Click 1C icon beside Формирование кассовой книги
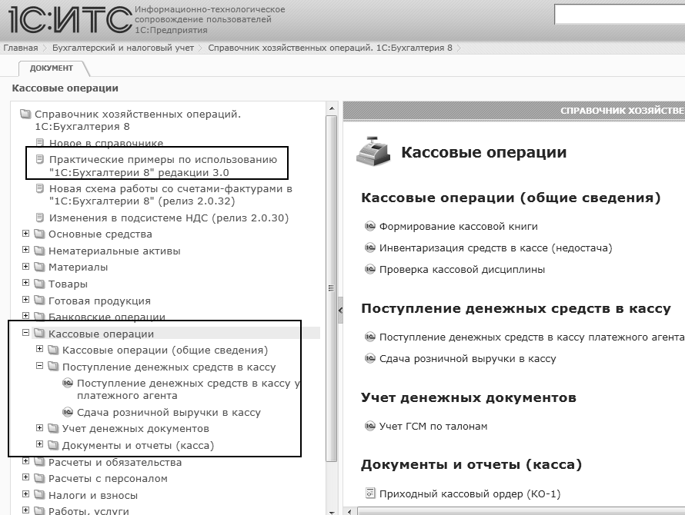The width and height of the screenshot is (685, 515). (370, 226)
